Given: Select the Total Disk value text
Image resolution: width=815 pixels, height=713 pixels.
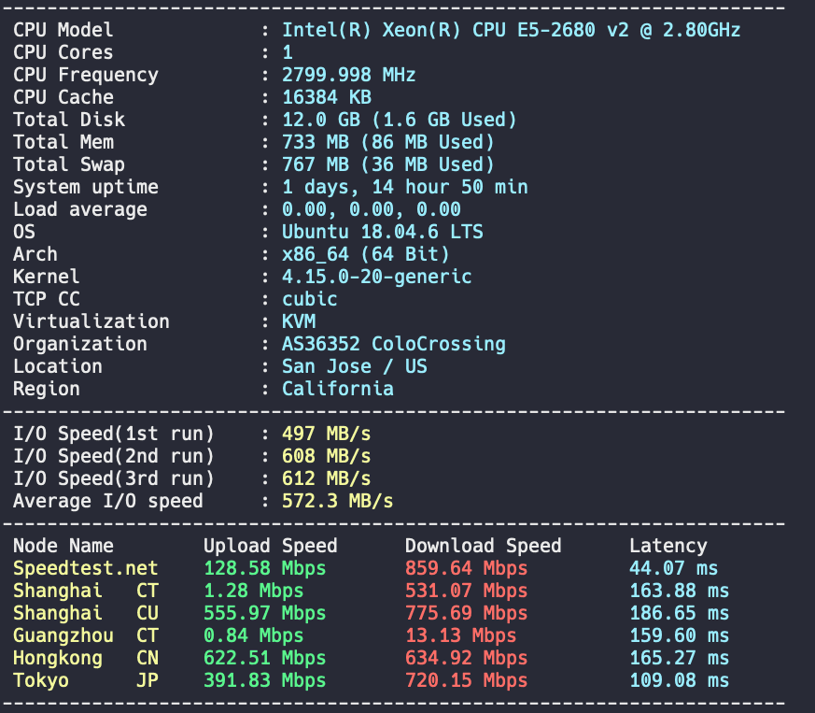Looking at the screenshot, I should coord(400,120).
